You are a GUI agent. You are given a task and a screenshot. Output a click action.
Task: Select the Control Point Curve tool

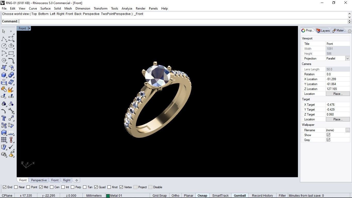point(11,39)
